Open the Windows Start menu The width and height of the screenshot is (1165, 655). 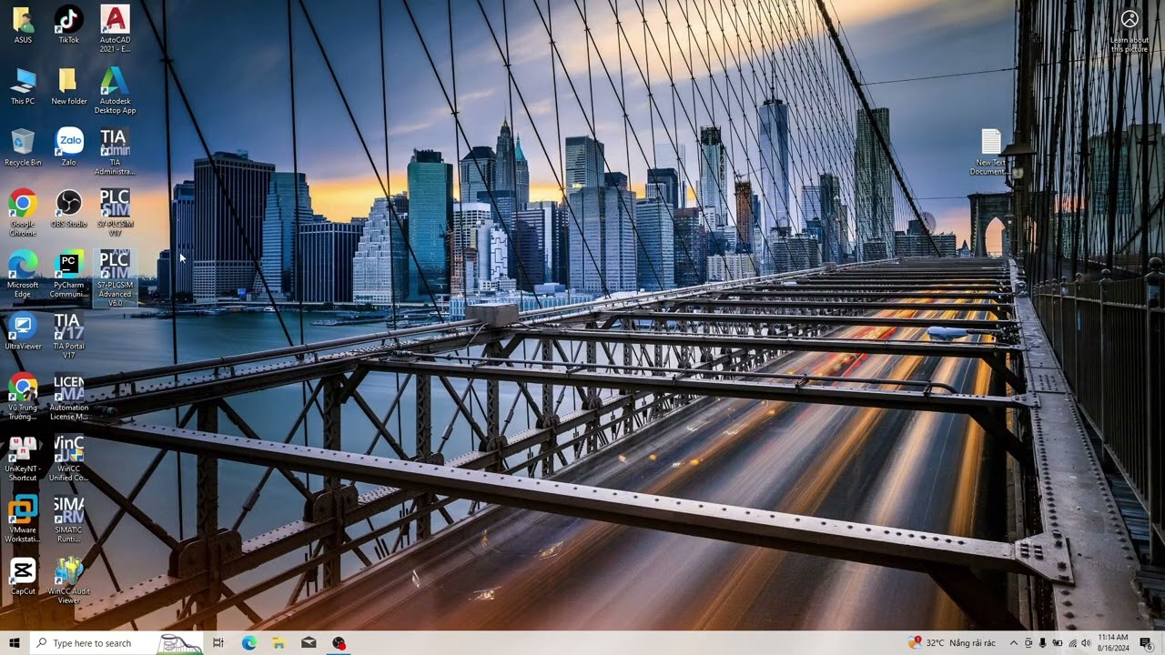click(15, 643)
